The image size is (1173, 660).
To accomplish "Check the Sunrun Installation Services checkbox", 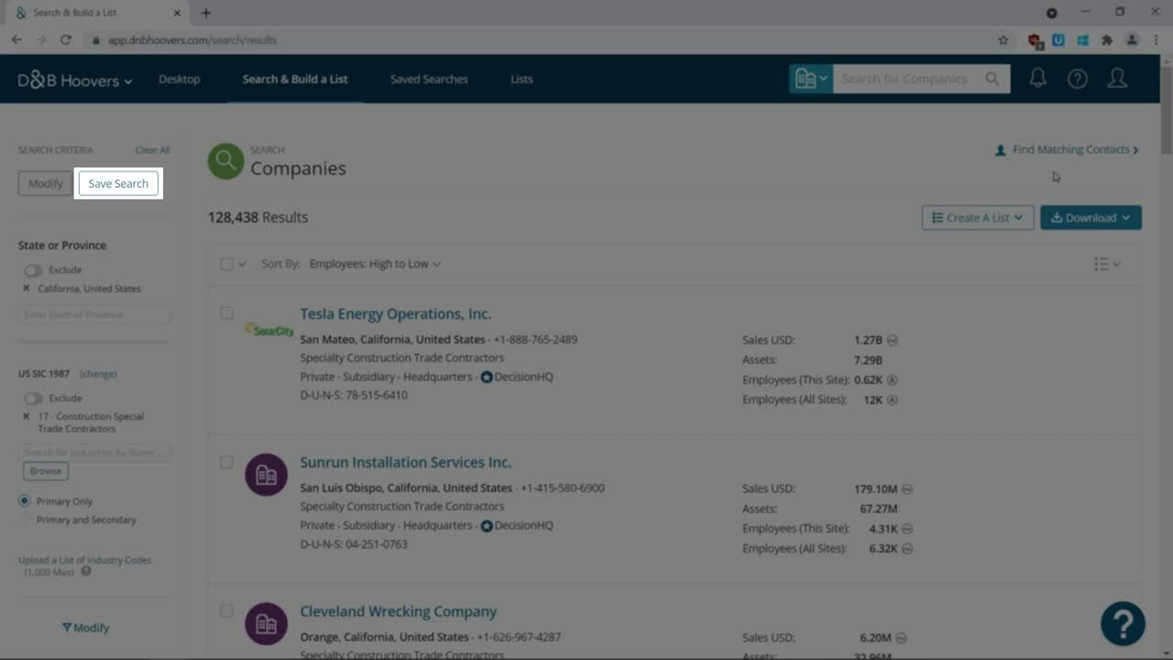I will (x=226, y=462).
